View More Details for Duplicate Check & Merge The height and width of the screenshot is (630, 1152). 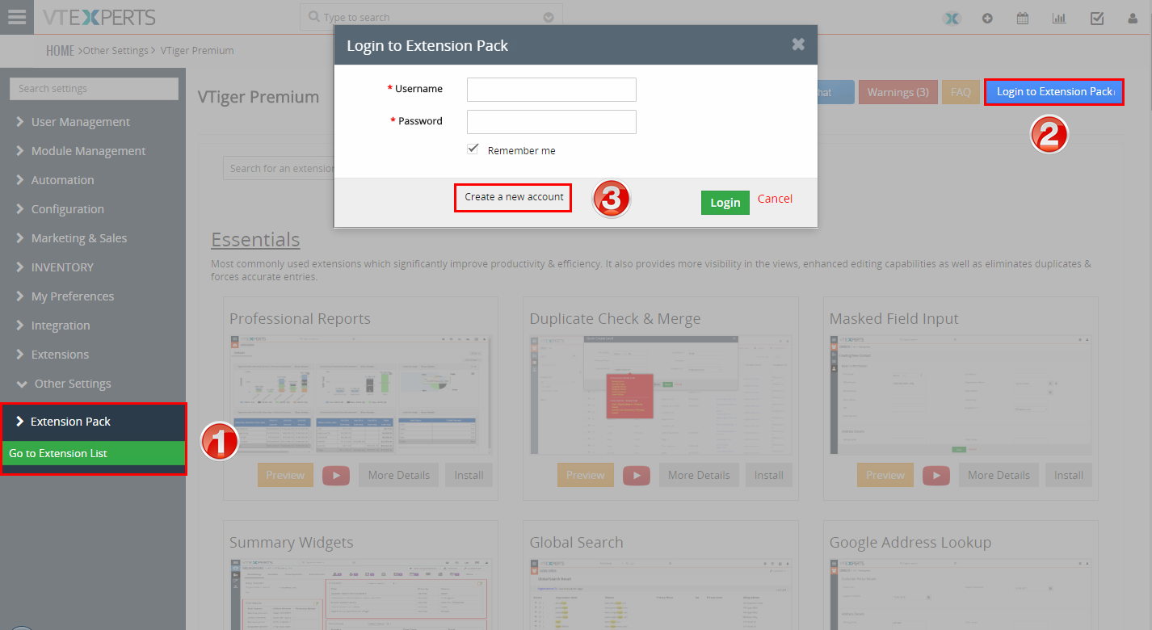[699, 475]
